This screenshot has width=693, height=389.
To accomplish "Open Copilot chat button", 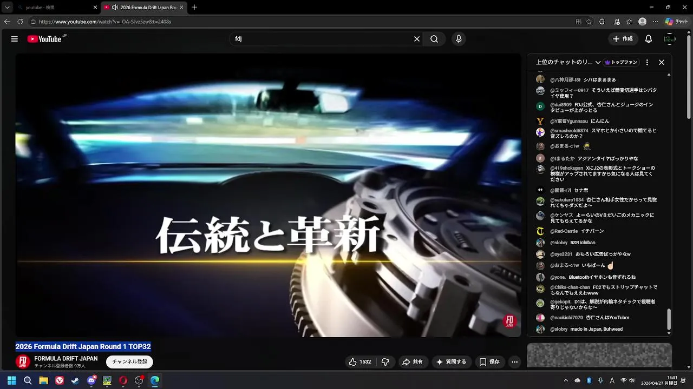I will point(676,22).
